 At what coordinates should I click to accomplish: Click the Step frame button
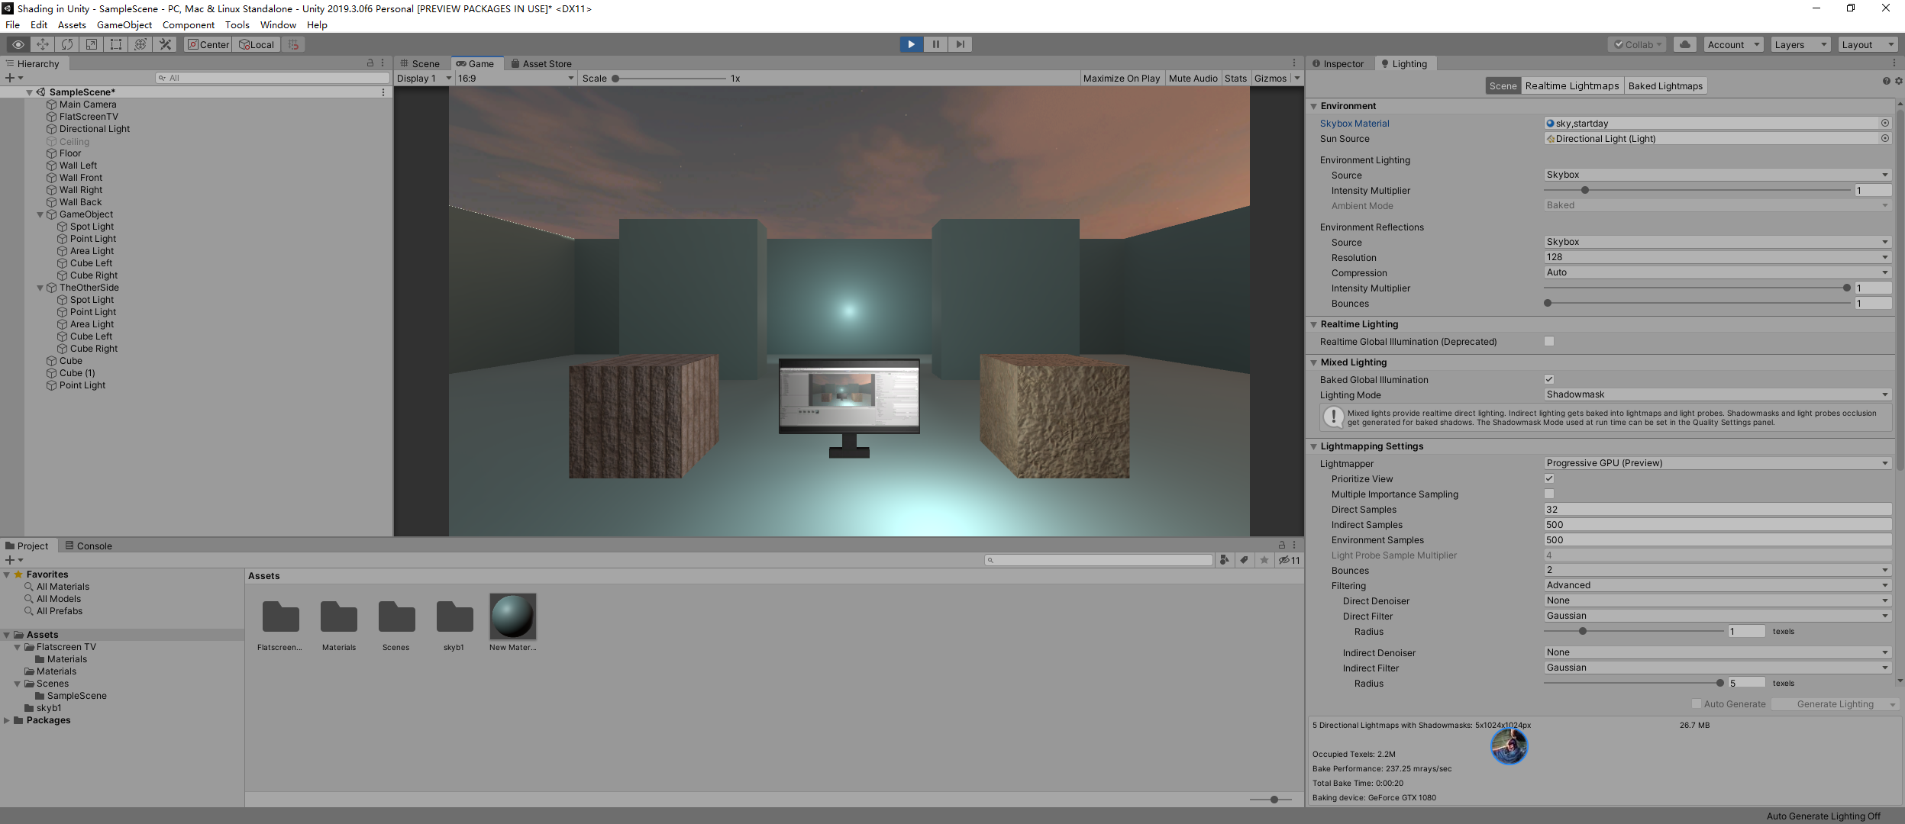pyautogui.click(x=961, y=44)
